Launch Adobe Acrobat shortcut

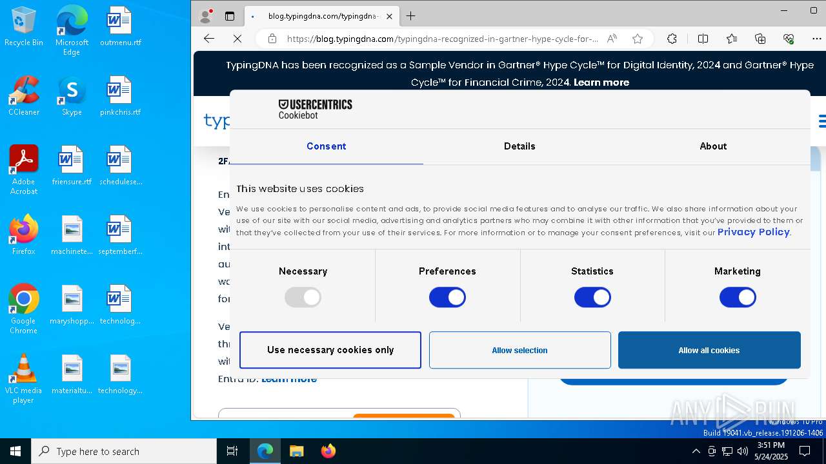point(24,170)
